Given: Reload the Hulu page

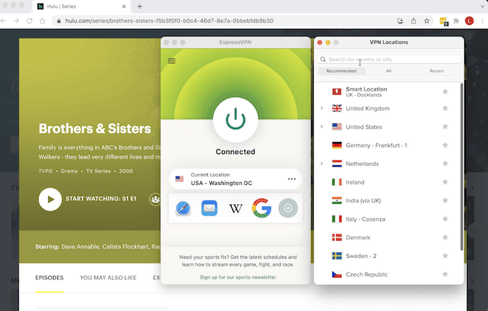Looking at the screenshot, I should [29, 21].
